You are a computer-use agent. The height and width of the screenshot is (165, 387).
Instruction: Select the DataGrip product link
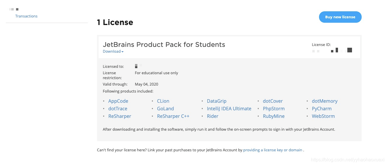(216, 101)
